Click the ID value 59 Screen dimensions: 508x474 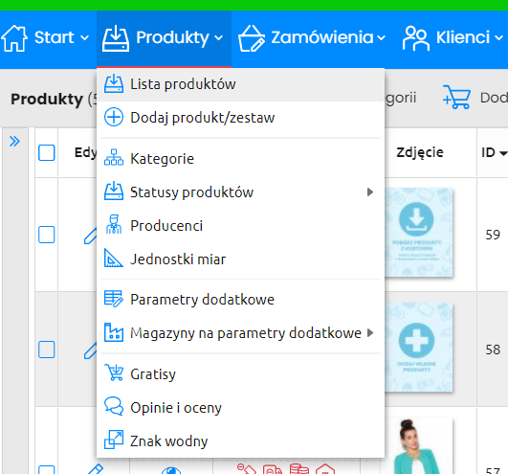(493, 235)
